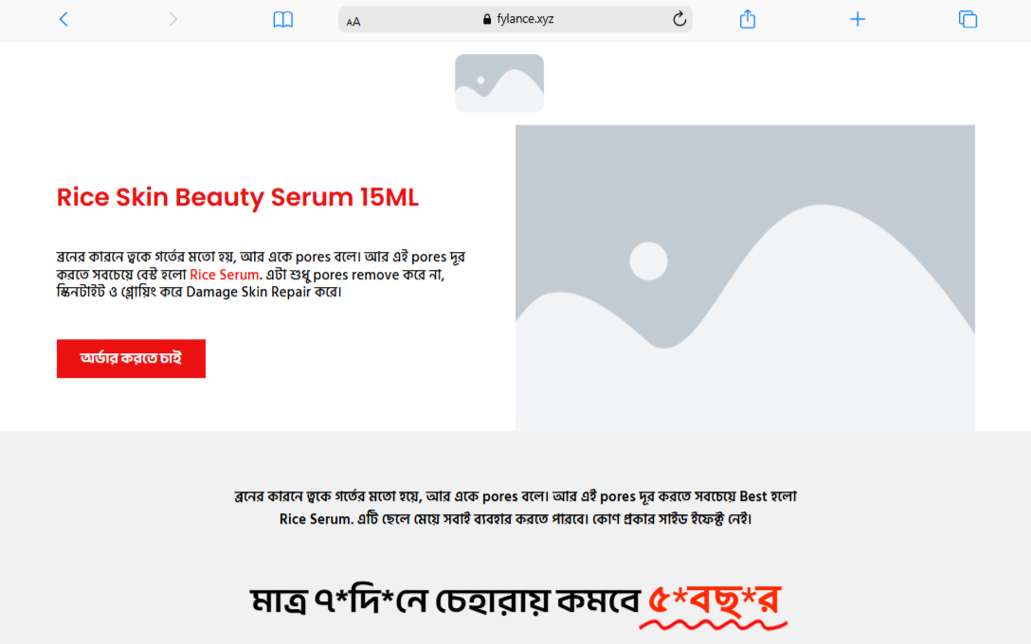Viewport: 1031px width, 644px height.
Task: Reload the current page
Action: [679, 19]
